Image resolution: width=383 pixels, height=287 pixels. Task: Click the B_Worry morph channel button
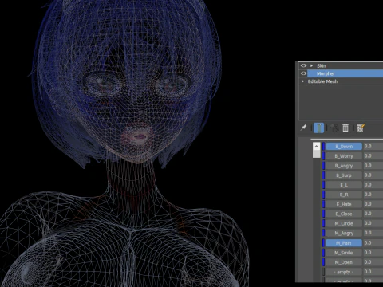tap(344, 156)
